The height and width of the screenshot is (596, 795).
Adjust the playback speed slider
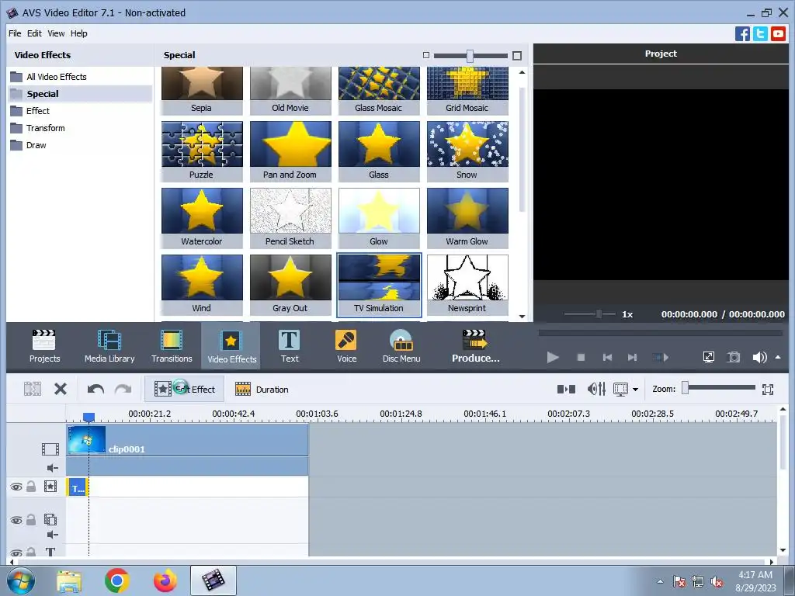coord(599,314)
